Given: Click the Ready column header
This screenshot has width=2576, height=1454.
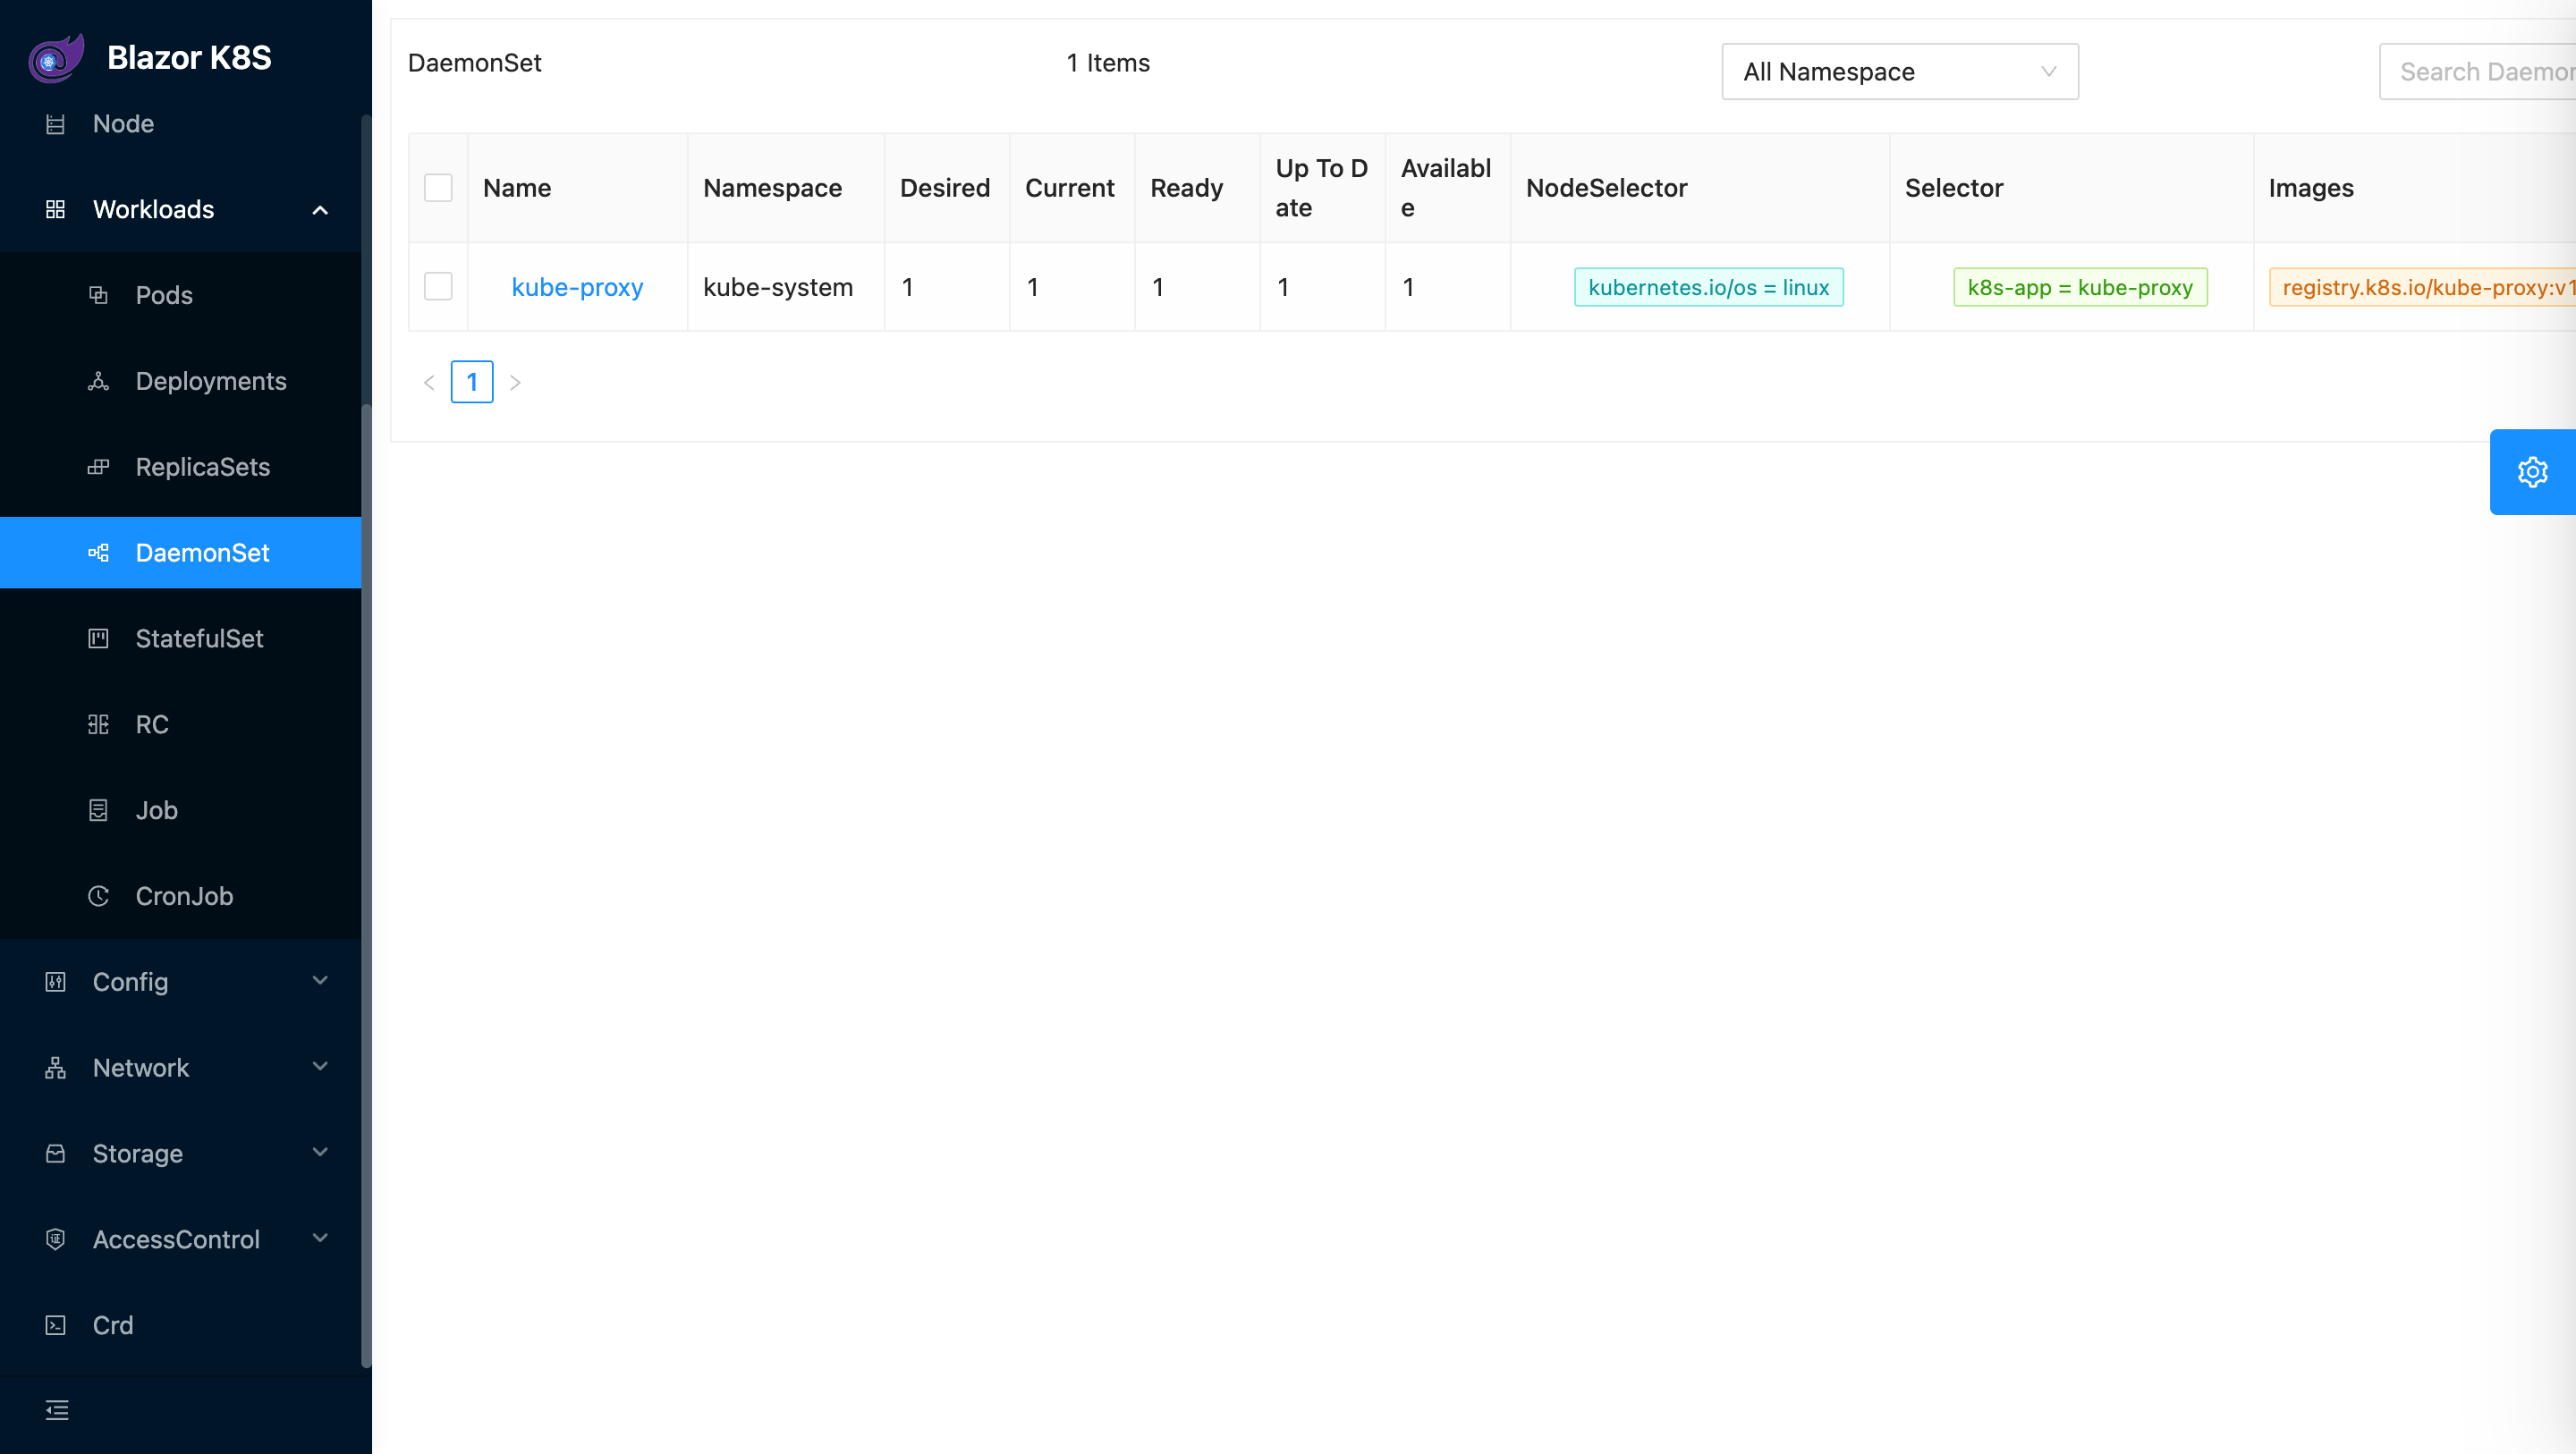Looking at the screenshot, I should click(1197, 188).
